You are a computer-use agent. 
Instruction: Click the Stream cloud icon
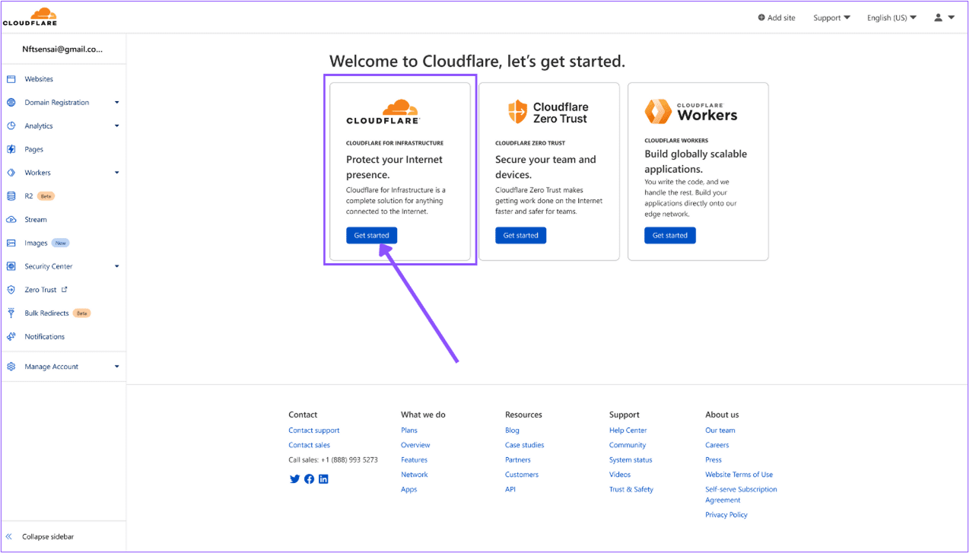11,220
